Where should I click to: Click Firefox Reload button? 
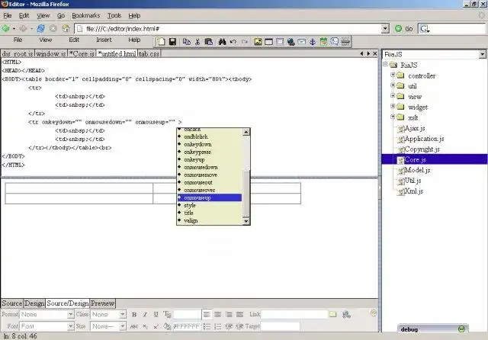click(40, 29)
